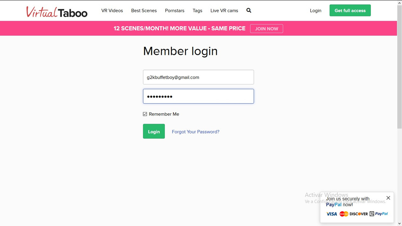This screenshot has width=402, height=226.
Task: Click 'Join us securely with PayPal' text
Action: pyautogui.click(x=348, y=202)
